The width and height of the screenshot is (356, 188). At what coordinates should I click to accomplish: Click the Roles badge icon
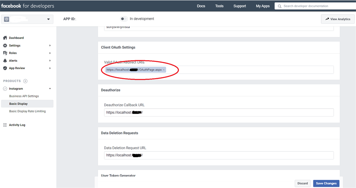(5, 53)
